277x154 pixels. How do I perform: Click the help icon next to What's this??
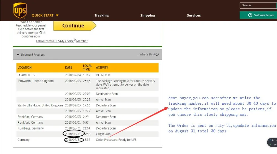click(x=157, y=55)
